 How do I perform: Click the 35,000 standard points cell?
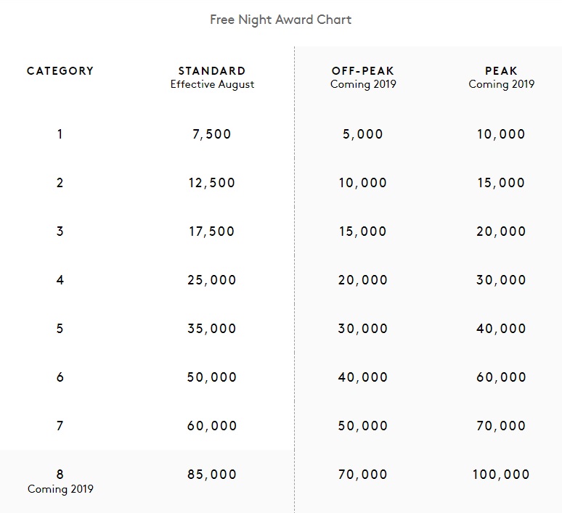click(x=212, y=329)
